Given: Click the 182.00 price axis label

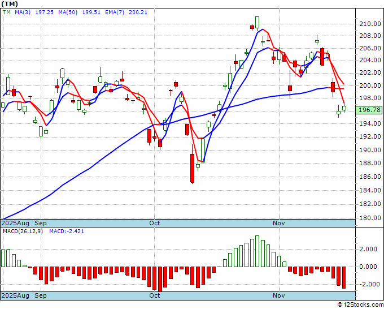Looking at the screenshot, I should 370,204.
